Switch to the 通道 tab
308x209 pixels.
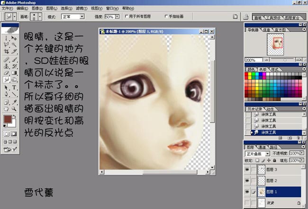pos(262,147)
